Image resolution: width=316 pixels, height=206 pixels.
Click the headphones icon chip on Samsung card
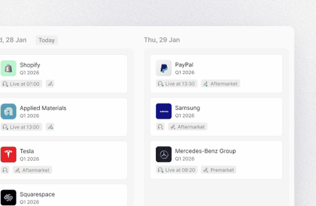pyautogui.click(x=160, y=127)
